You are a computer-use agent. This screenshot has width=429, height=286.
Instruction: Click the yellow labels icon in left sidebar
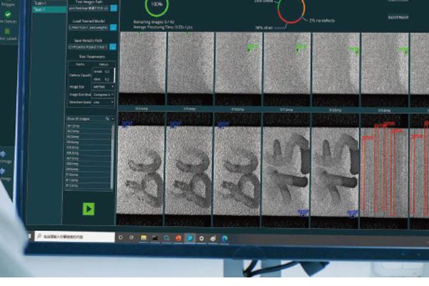tap(7, 31)
